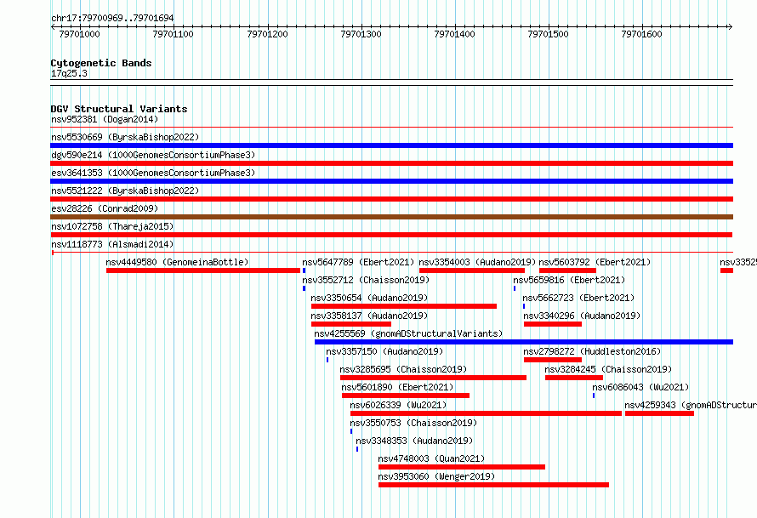Image resolution: width=757 pixels, height=518 pixels.
Task: Click ruler position 79701500
Action: 548,34
